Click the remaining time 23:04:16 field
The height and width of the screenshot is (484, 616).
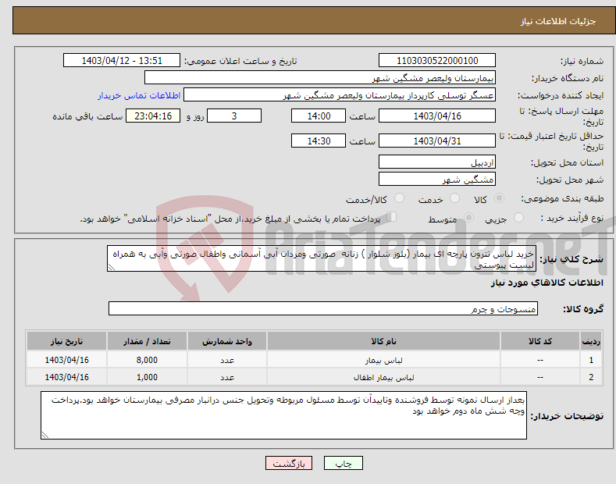click(153, 116)
